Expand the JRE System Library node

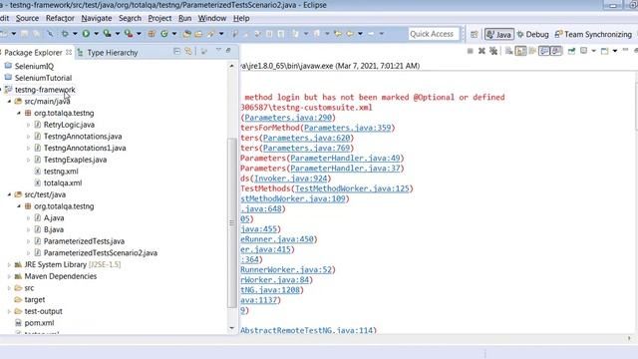coord(9,264)
